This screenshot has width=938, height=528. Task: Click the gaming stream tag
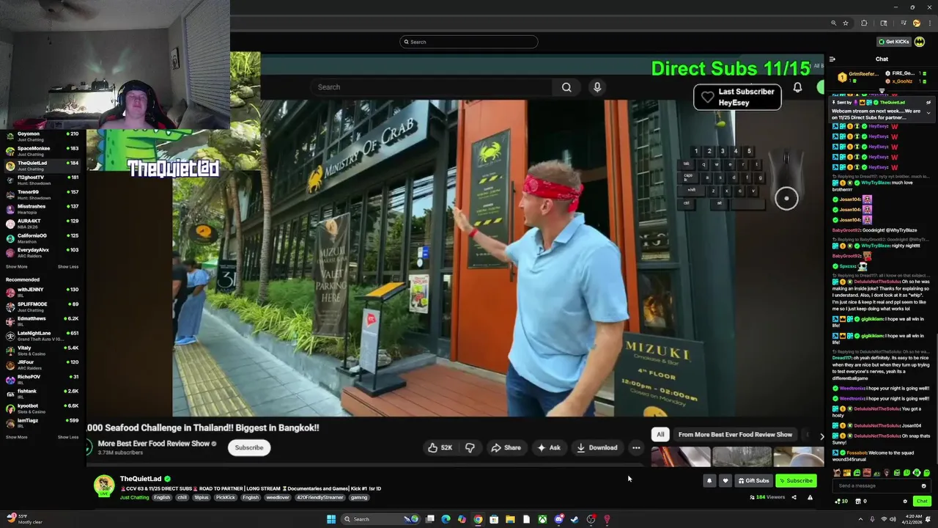pyautogui.click(x=359, y=497)
